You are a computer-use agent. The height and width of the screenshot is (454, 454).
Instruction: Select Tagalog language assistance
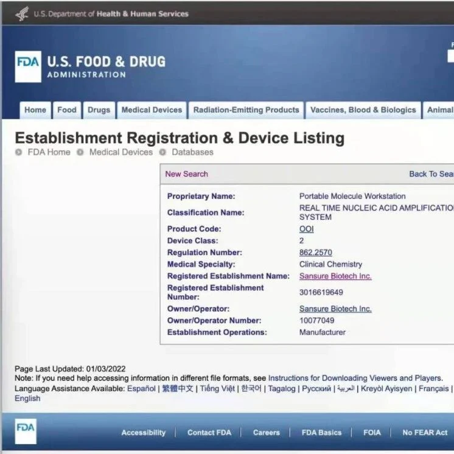(x=282, y=388)
